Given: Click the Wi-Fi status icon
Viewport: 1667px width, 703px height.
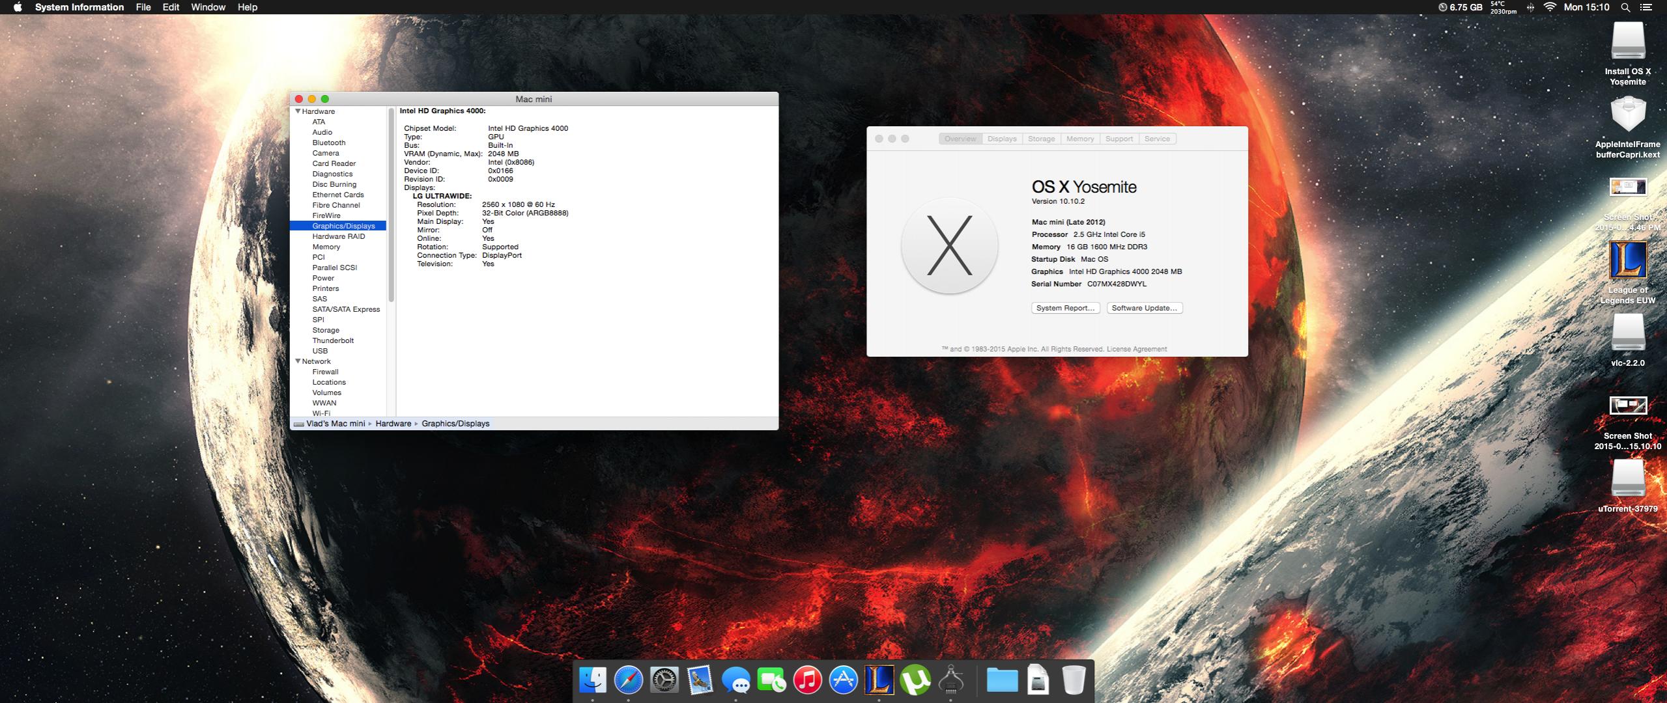Looking at the screenshot, I should (x=1550, y=7).
